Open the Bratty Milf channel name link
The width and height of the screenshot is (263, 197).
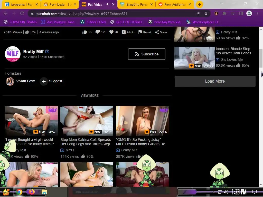(33, 52)
